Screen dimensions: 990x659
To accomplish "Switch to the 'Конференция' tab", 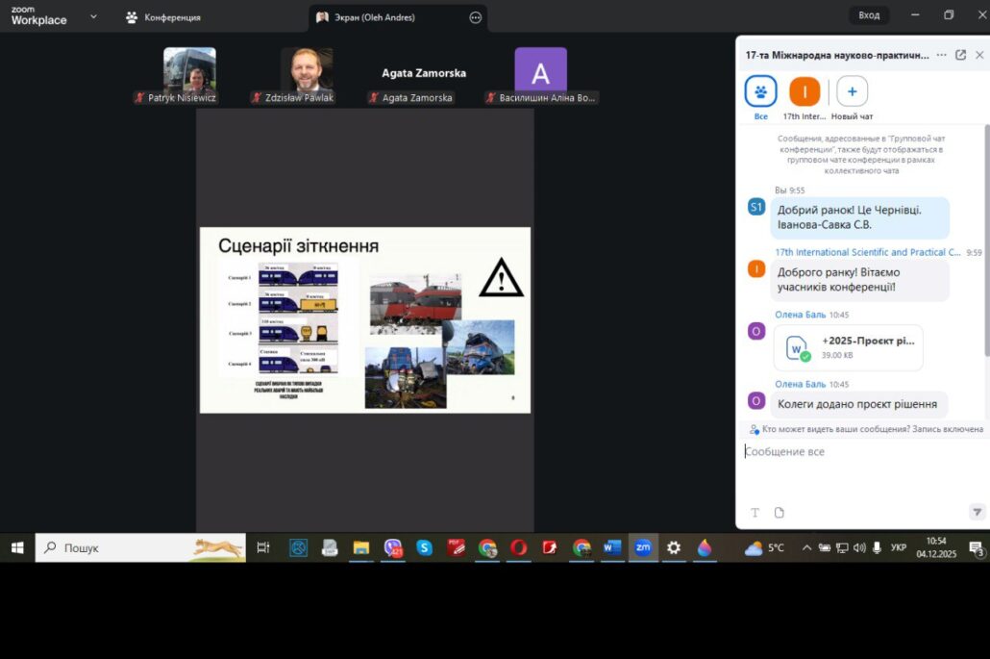I will pos(163,17).
